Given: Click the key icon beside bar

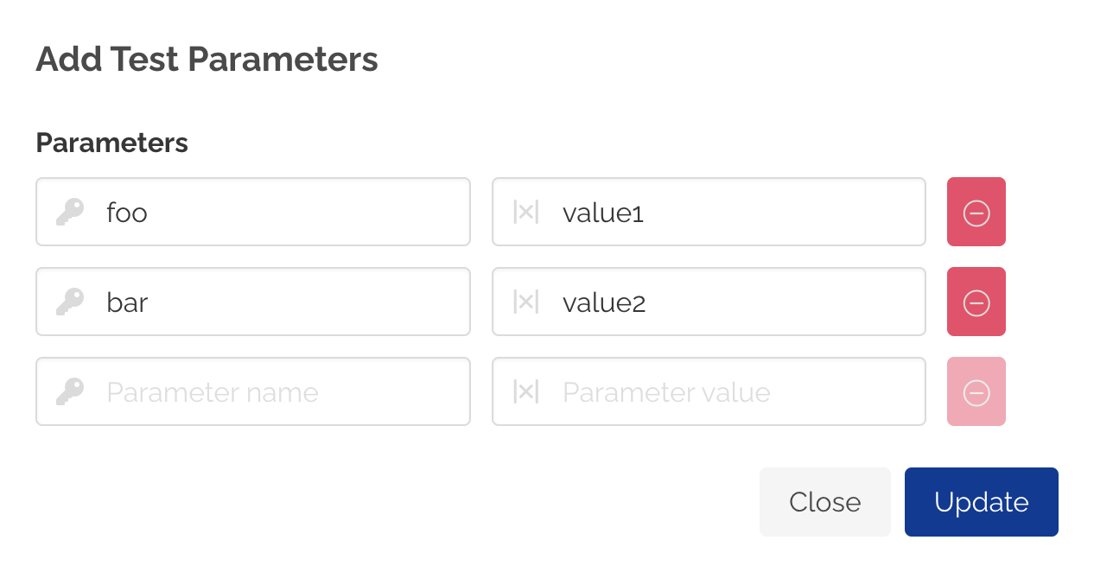Looking at the screenshot, I should pyautogui.click(x=69, y=300).
